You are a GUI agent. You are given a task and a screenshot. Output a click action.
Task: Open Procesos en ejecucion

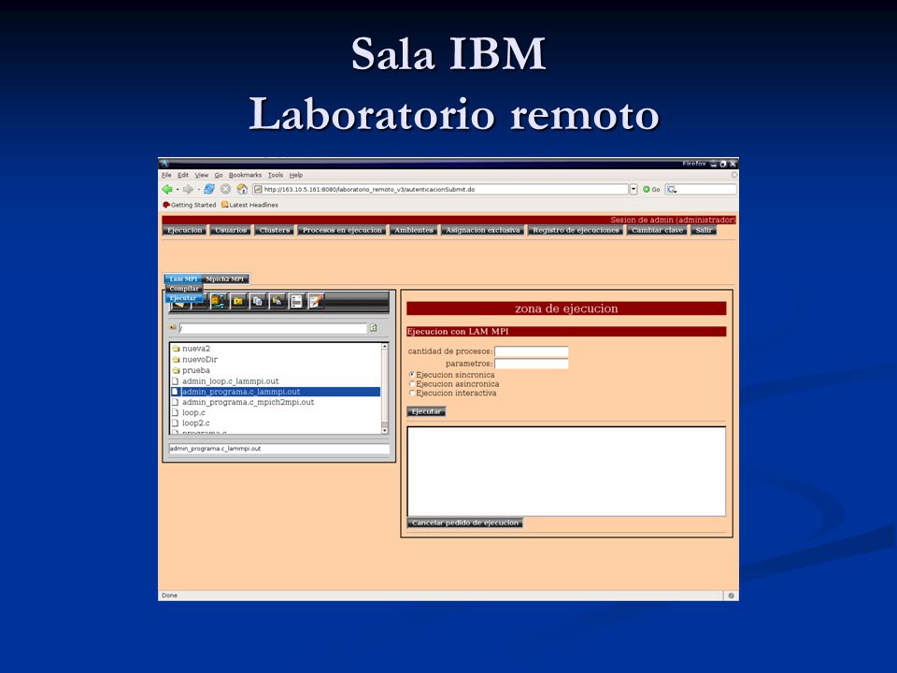(342, 230)
